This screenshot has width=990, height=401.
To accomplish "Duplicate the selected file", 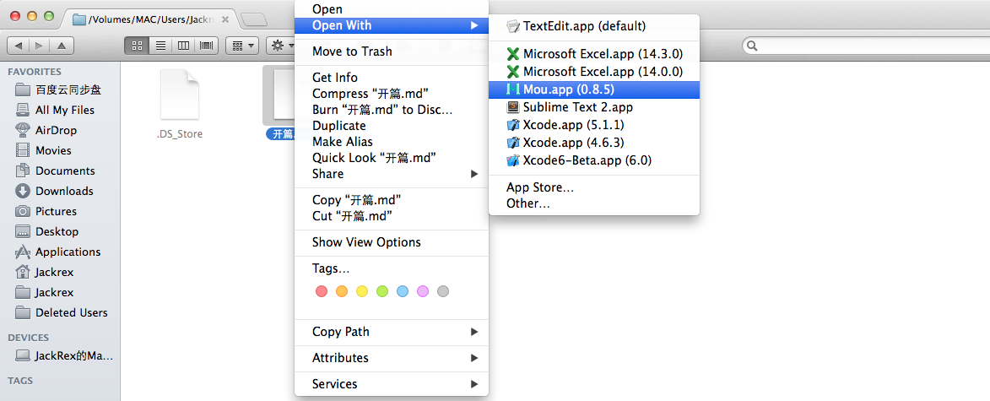I will point(392,126).
